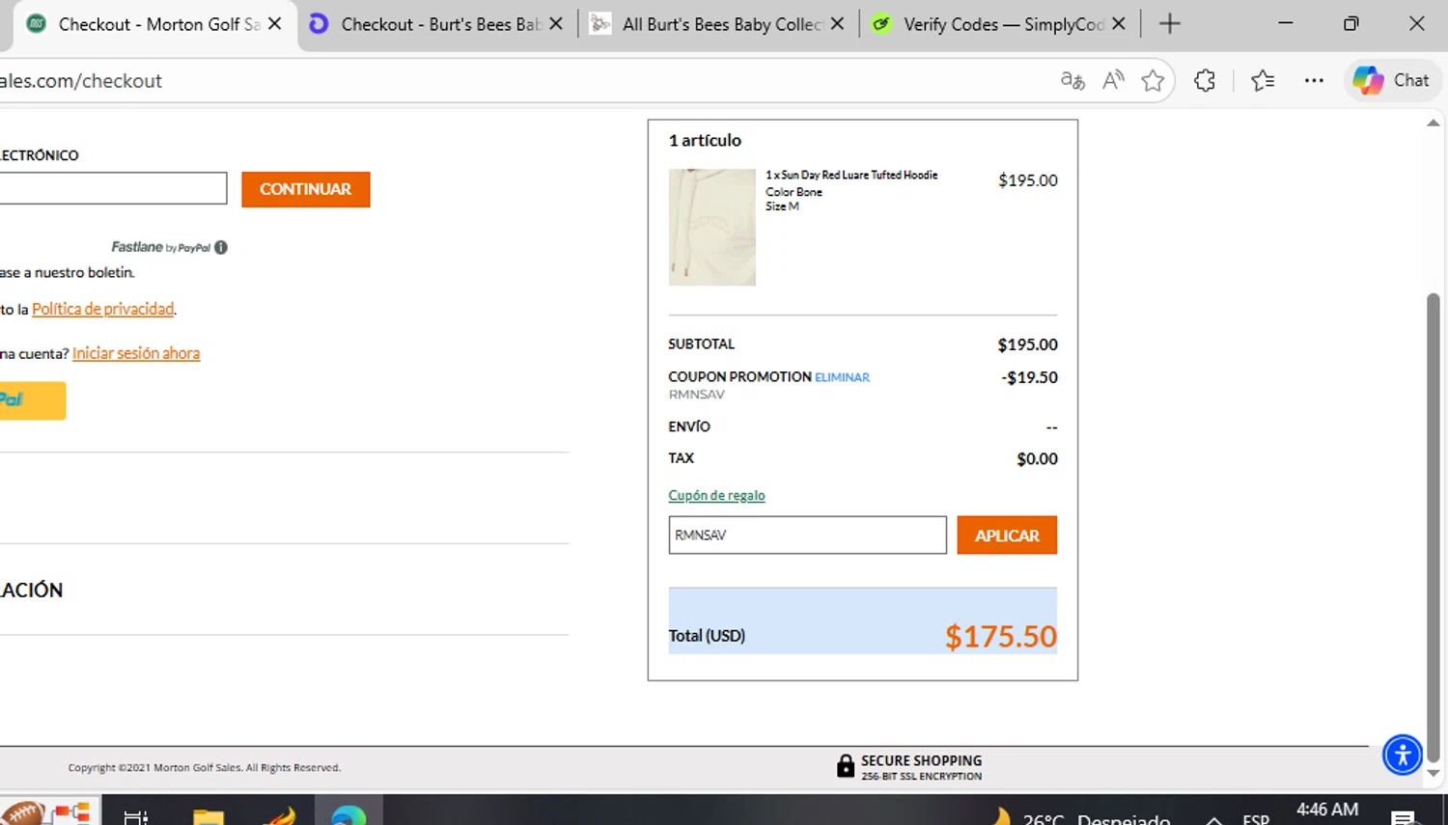Show hidden system tray icons
The image size is (1448, 825).
coord(1214,819)
